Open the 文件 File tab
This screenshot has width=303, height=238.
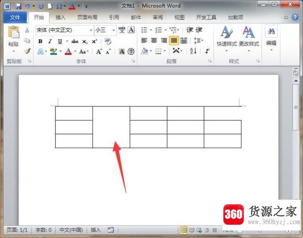(15, 17)
